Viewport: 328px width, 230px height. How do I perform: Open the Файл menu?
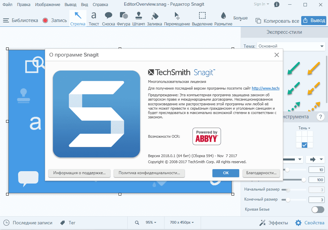(7, 4)
